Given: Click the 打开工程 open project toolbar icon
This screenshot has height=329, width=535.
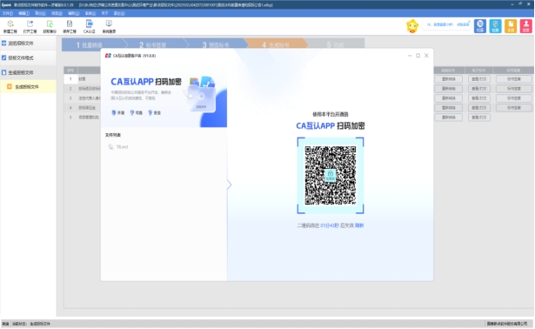Looking at the screenshot, I should pos(30,26).
